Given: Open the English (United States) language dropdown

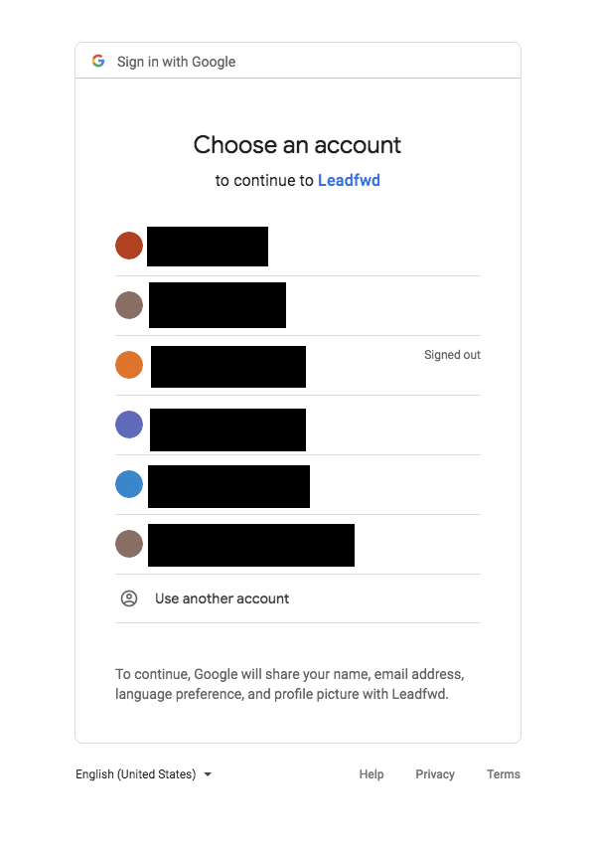Looking at the screenshot, I should click(x=143, y=774).
